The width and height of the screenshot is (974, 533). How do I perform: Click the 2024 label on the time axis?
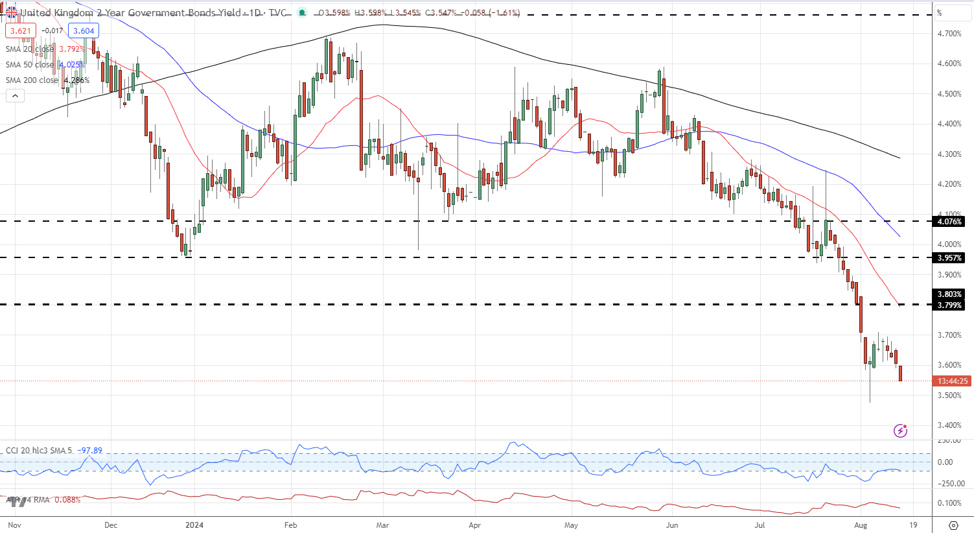[194, 525]
